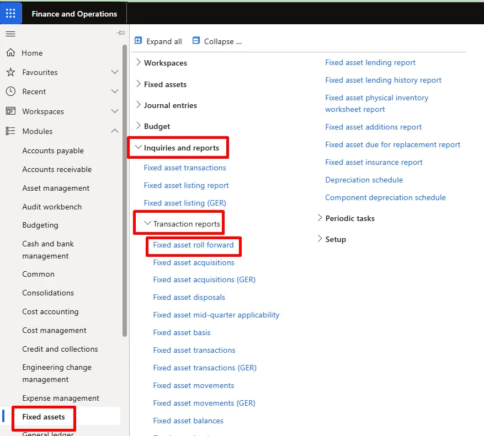Open Fixed asset transactions (GER)

click(x=205, y=368)
